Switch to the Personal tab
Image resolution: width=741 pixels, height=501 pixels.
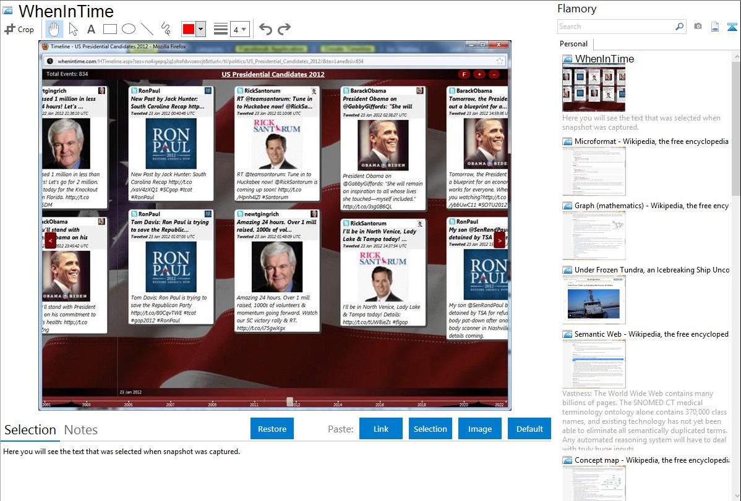tap(574, 44)
